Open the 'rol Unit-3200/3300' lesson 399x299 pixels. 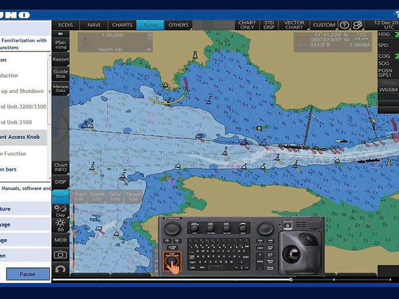[23, 107]
